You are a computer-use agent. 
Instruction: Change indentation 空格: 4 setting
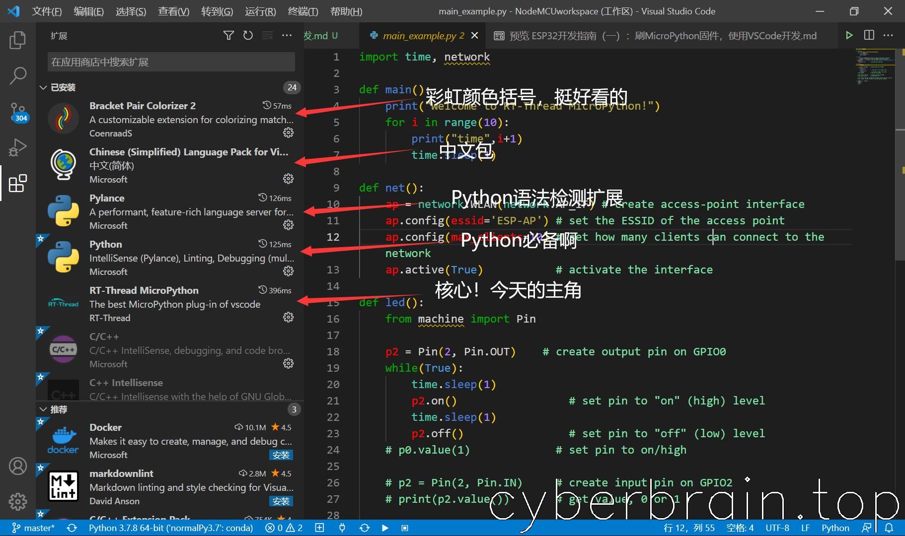point(740,528)
